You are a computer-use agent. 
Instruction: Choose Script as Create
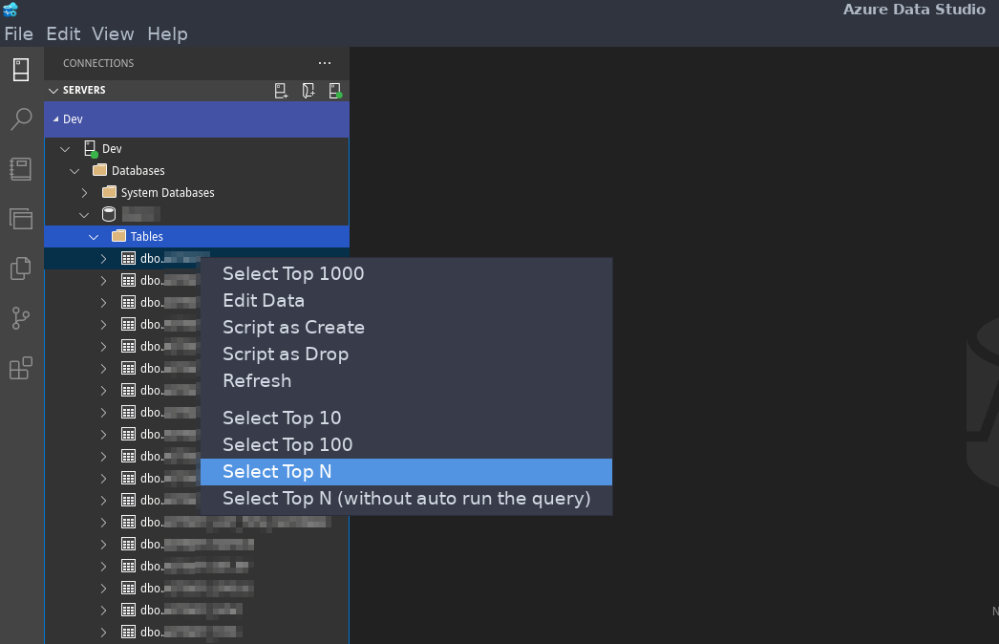tap(407, 327)
